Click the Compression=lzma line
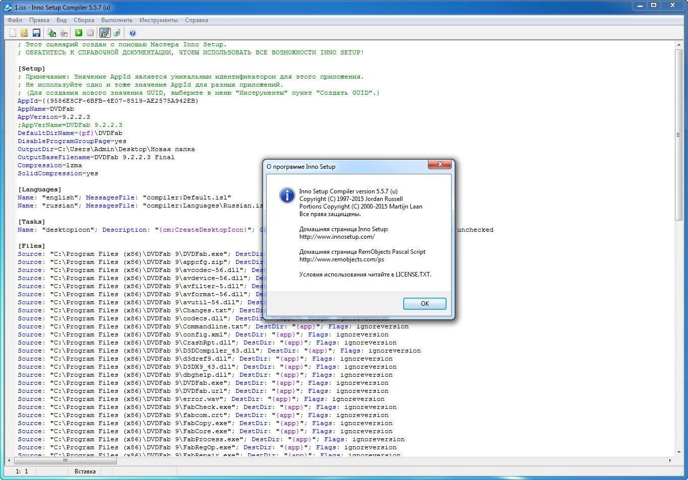 50,165
